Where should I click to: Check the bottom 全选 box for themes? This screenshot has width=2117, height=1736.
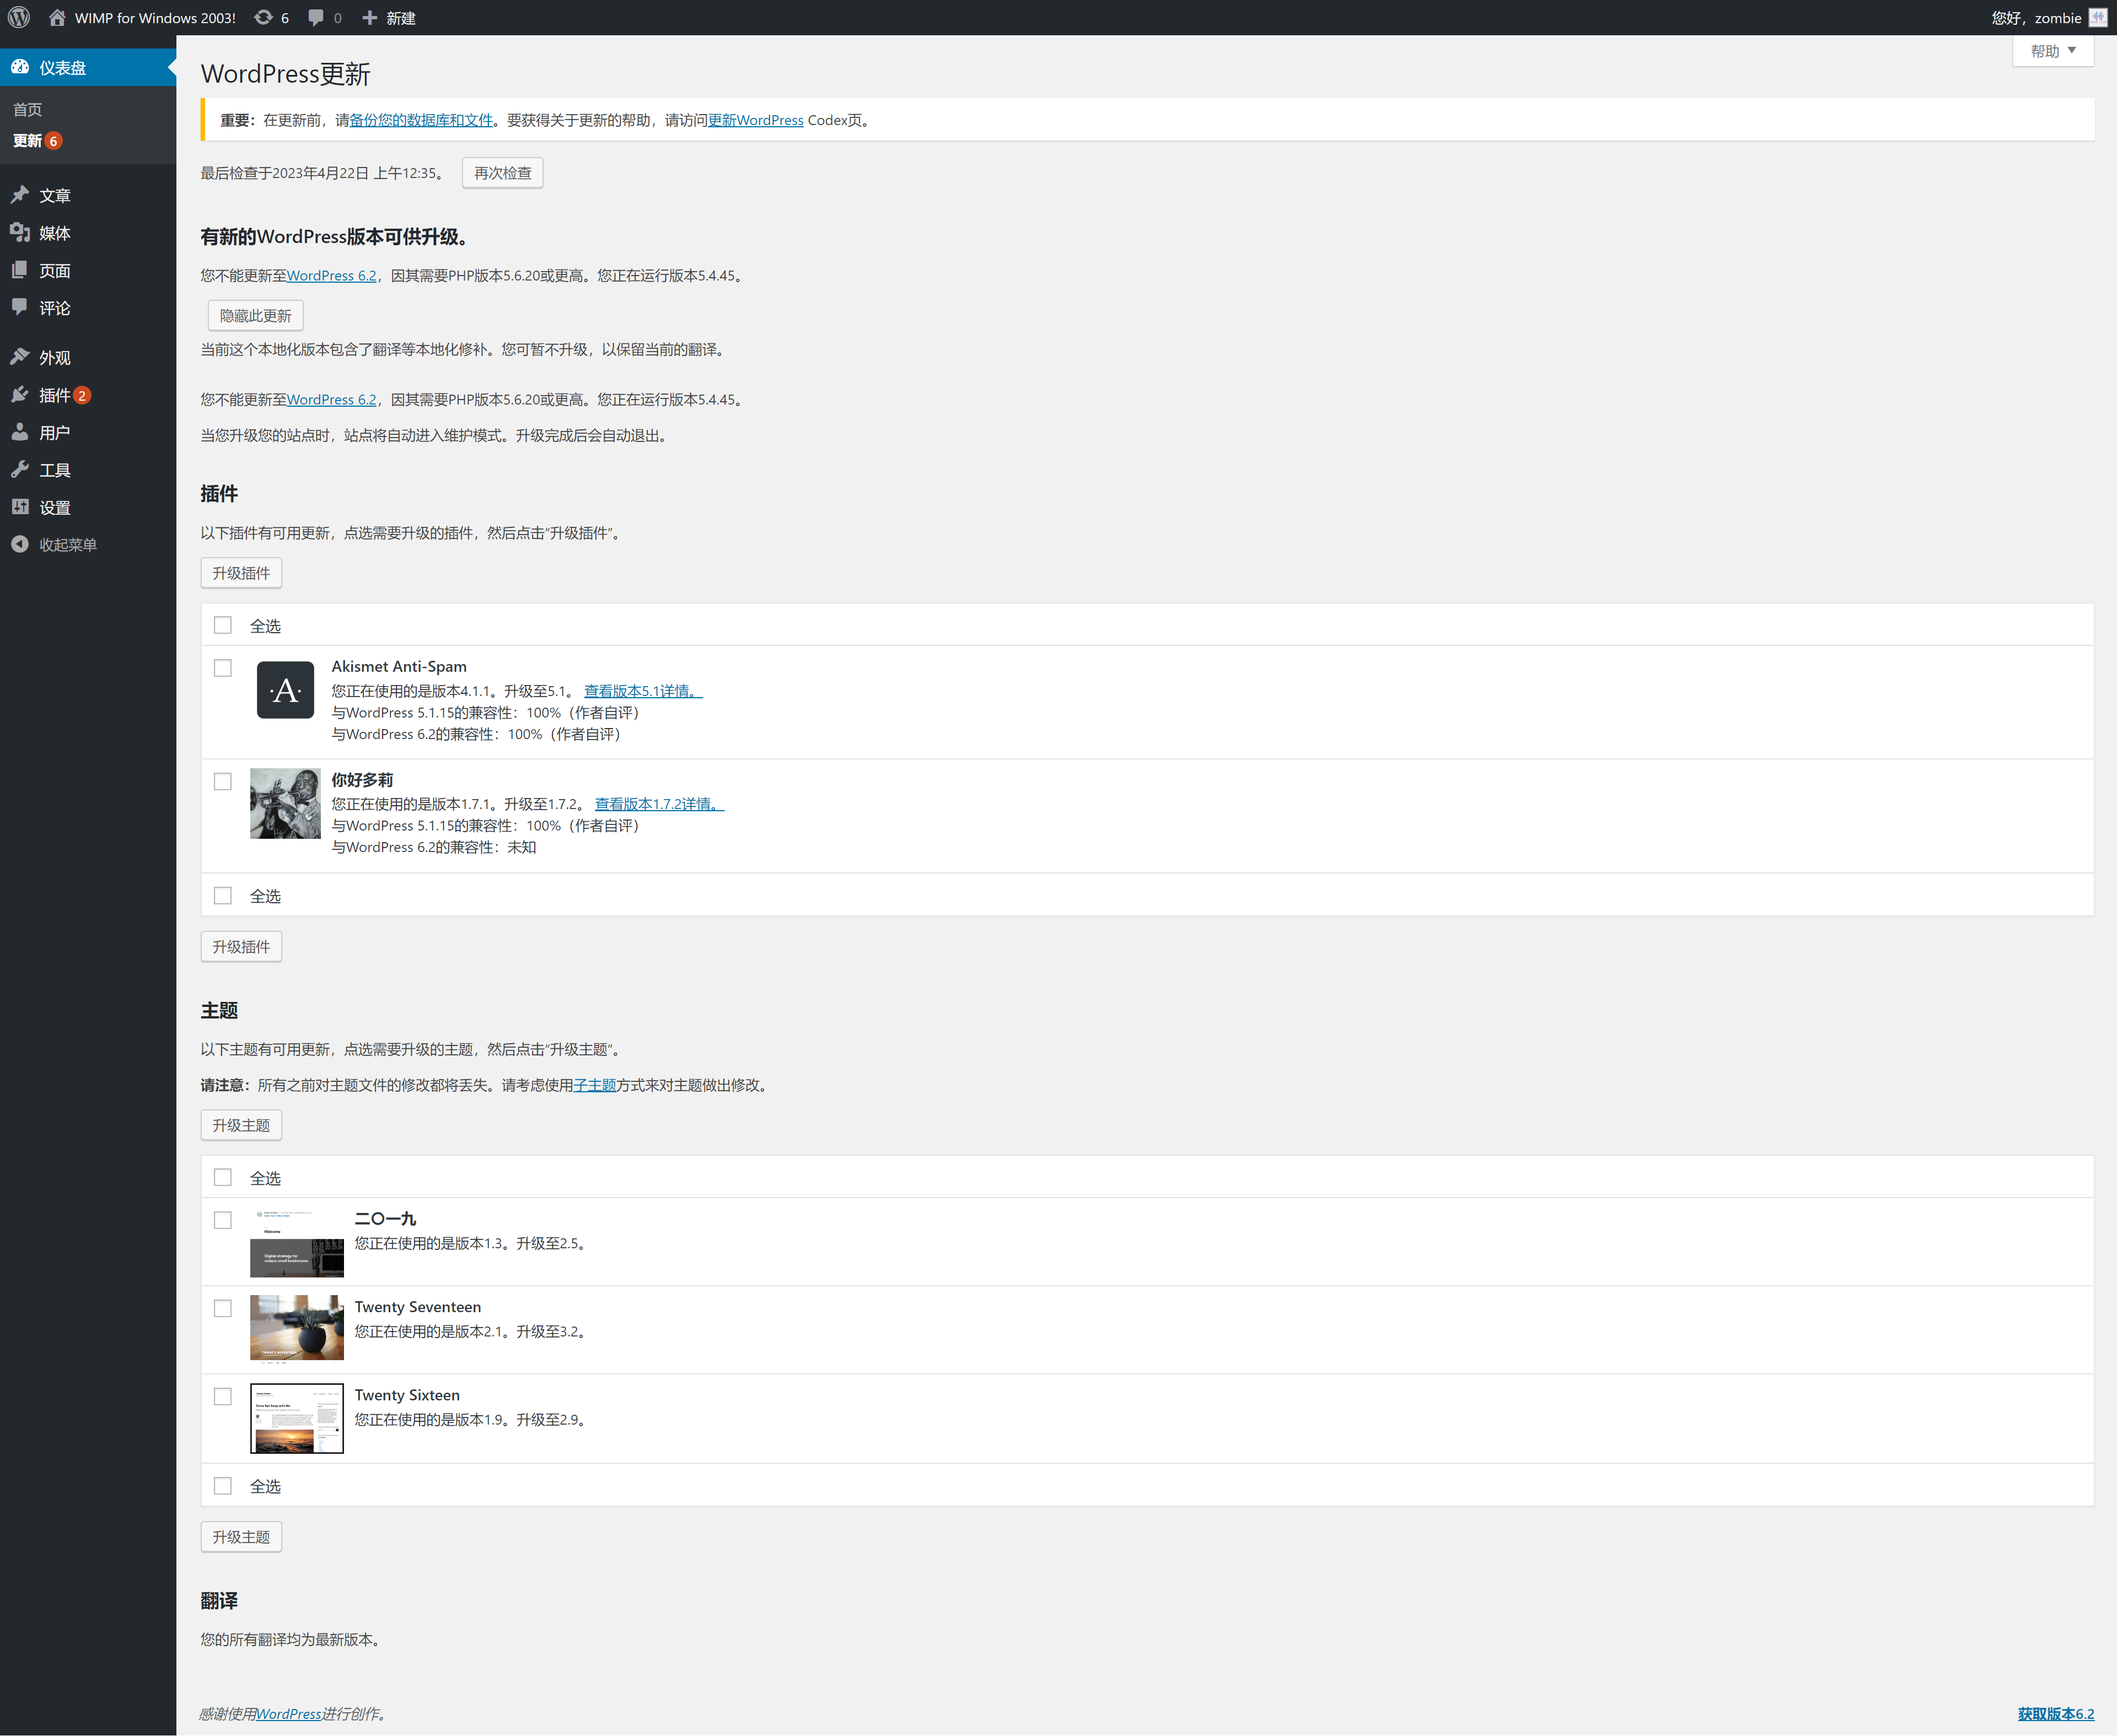click(x=223, y=1485)
